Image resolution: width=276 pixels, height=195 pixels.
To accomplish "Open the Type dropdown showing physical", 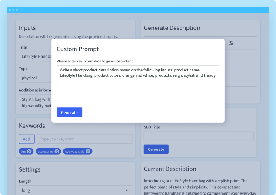I will (x=35, y=78).
